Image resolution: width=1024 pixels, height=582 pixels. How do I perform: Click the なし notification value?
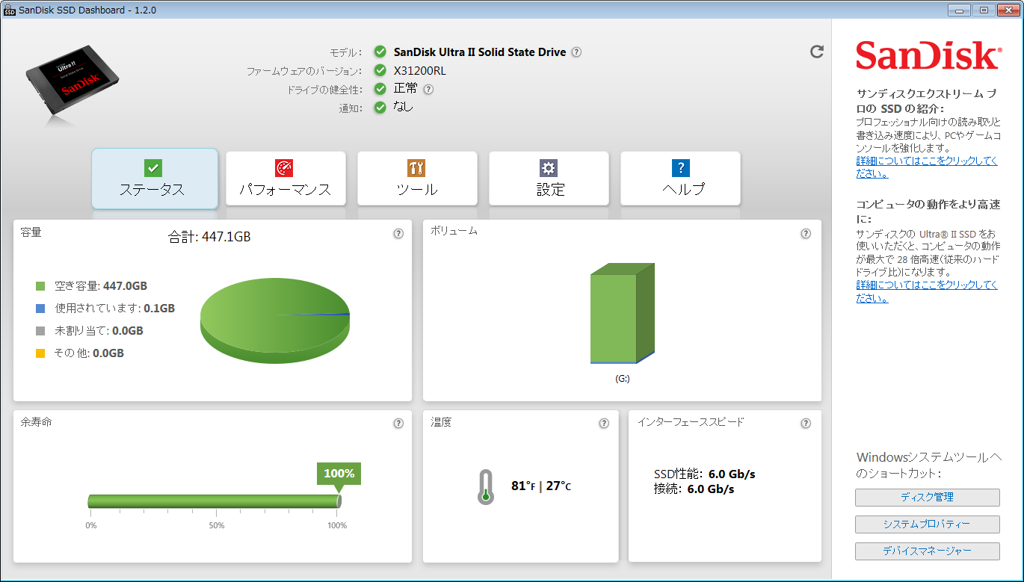point(404,108)
